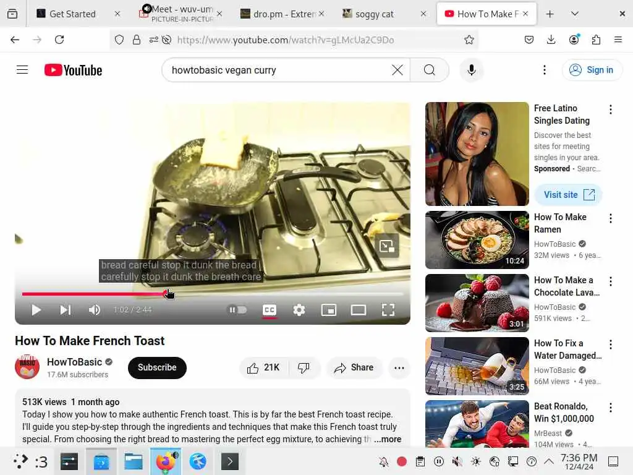
Task: Enter full screen video mode
Action: click(x=388, y=310)
